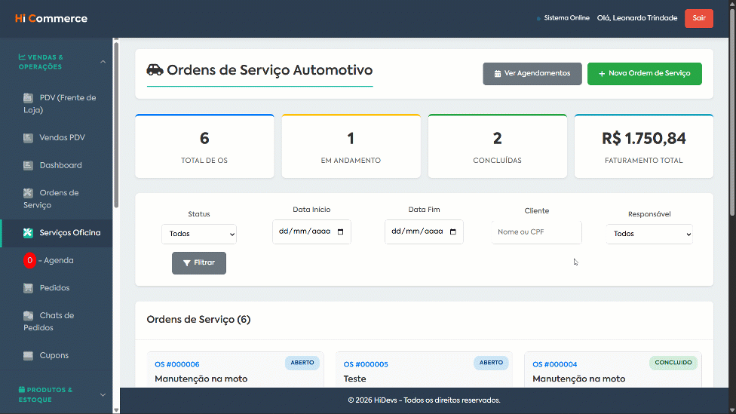Open the Data Fim calendar picker icon
The height and width of the screenshot is (414, 736).
[x=453, y=232]
